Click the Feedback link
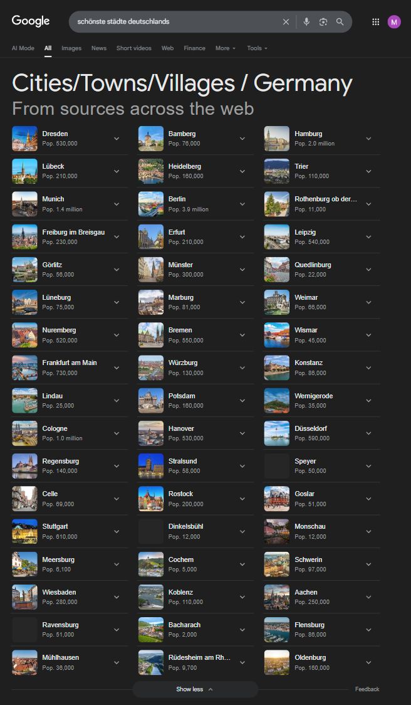 (x=367, y=689)
